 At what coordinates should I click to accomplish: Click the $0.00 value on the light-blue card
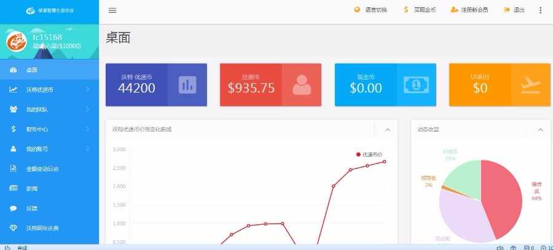(x=366, y=88)
